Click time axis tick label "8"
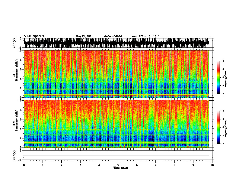239x185 pixels. [174, 165]
